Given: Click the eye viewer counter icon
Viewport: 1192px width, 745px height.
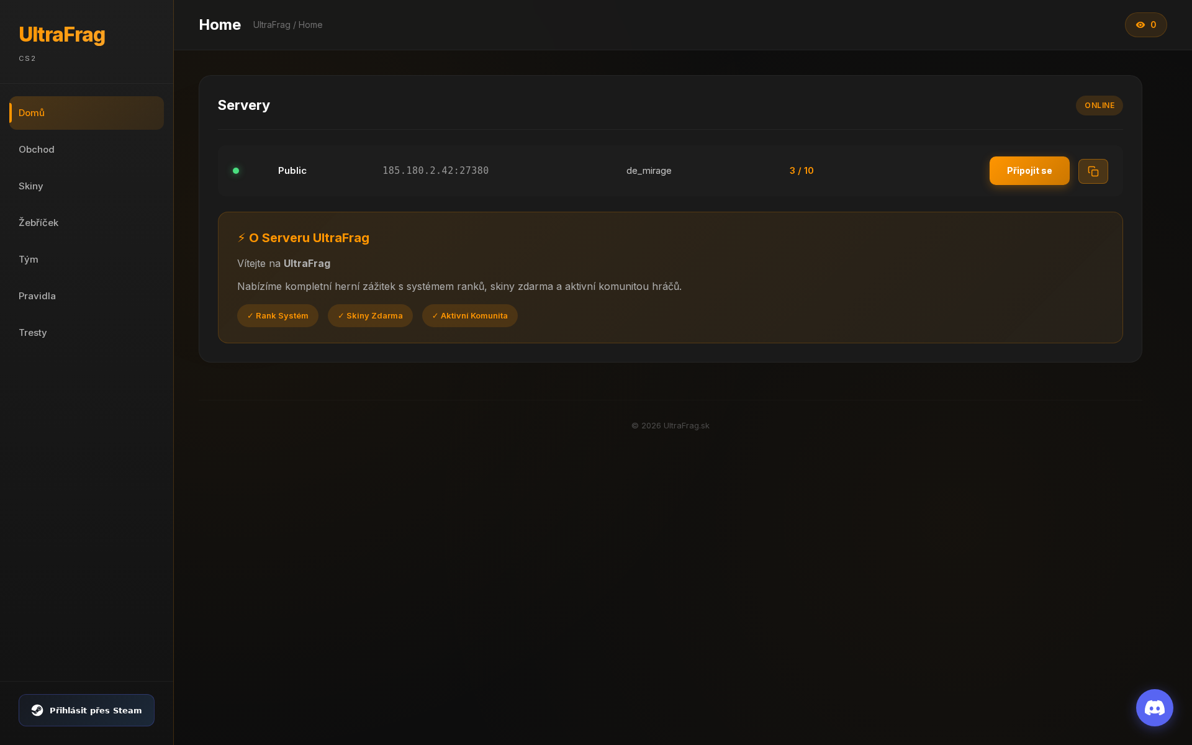Looking at the screenshot, I should tap(1140, 25).
